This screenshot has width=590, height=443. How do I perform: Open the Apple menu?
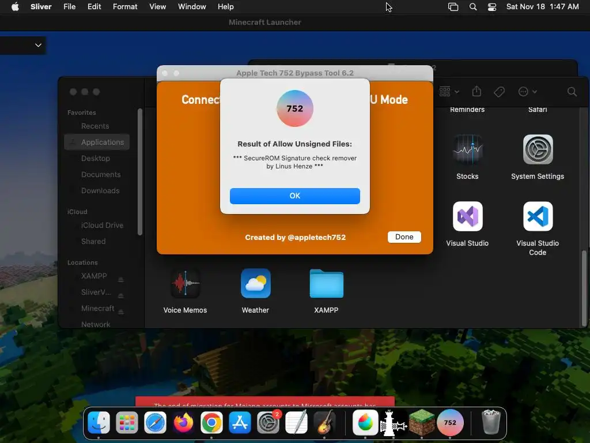tap(15, 7)
